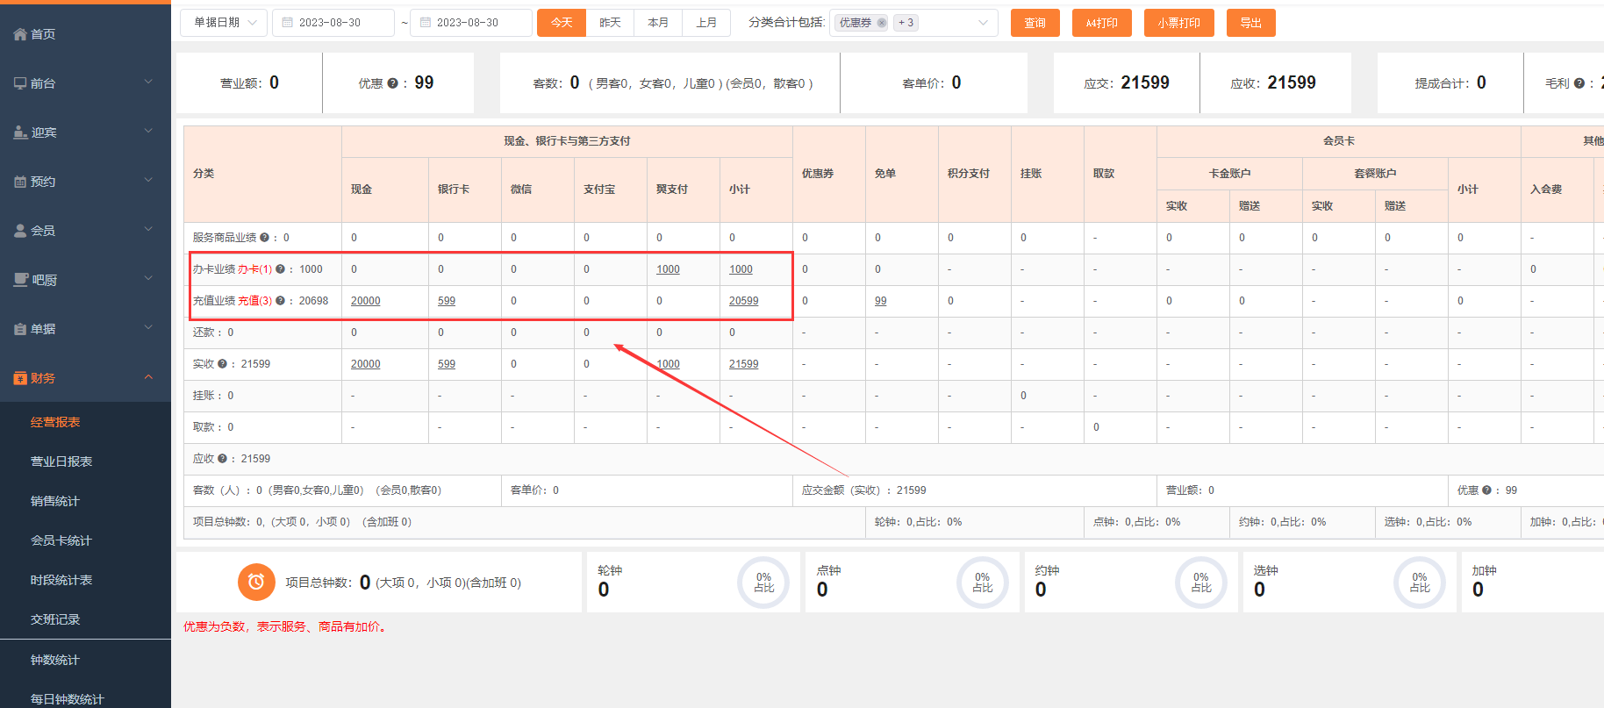This screenshot has height=708, width=1604.
Task: Click the 轮钟 0% 占比 progress ring
Action: coord(763,583)
